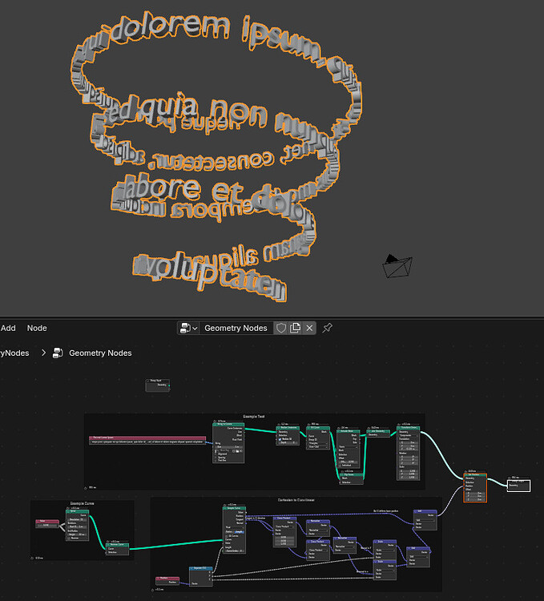
Task: Select the Join Geometry node header
Action: point(378,431)
